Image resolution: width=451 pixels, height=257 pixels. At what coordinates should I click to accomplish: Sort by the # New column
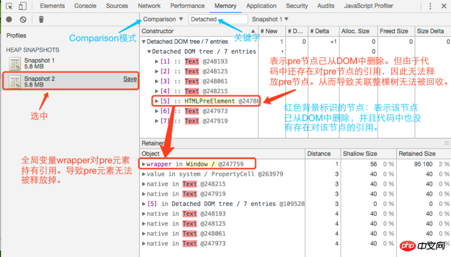[x=272, y=31]
